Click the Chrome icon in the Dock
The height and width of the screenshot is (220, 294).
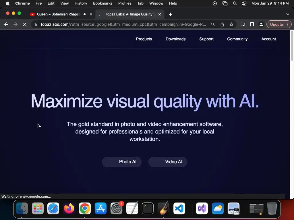[85, 209]
